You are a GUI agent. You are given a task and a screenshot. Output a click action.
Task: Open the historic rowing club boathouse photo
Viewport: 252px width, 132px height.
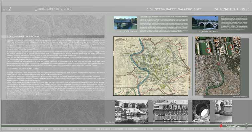point(170,111)
